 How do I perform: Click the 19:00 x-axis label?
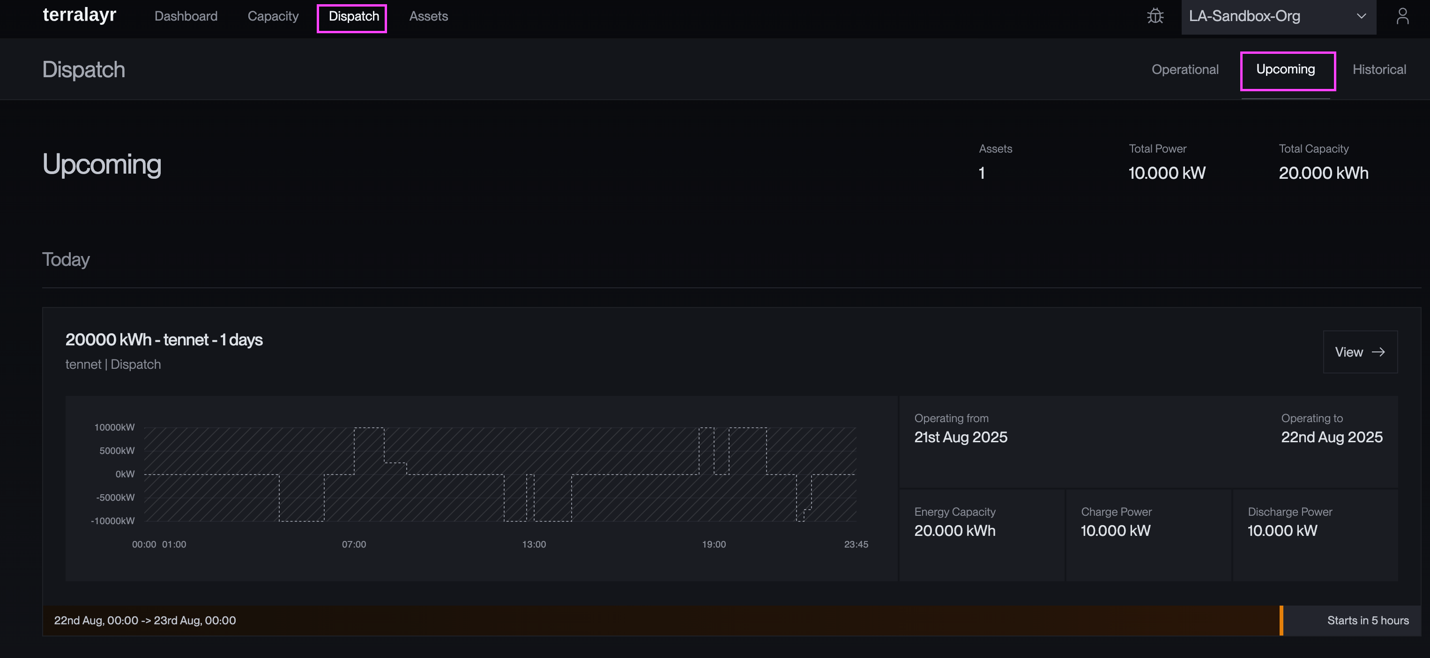coord(713,544)
